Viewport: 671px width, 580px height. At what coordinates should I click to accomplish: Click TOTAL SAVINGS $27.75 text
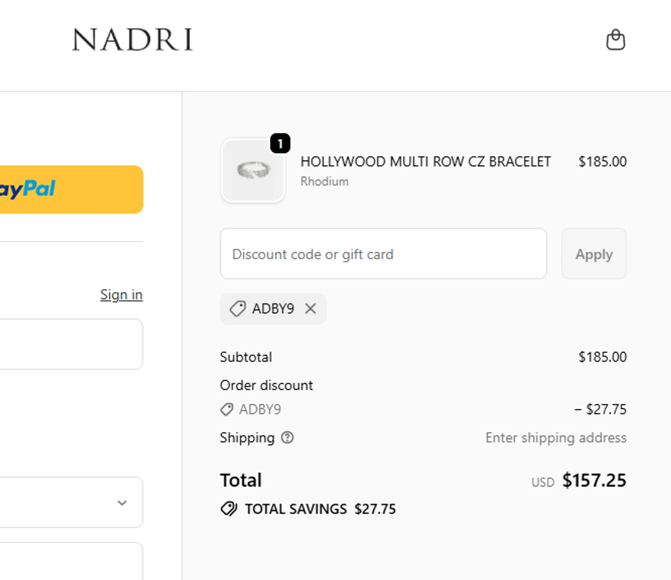coord(320,509)
